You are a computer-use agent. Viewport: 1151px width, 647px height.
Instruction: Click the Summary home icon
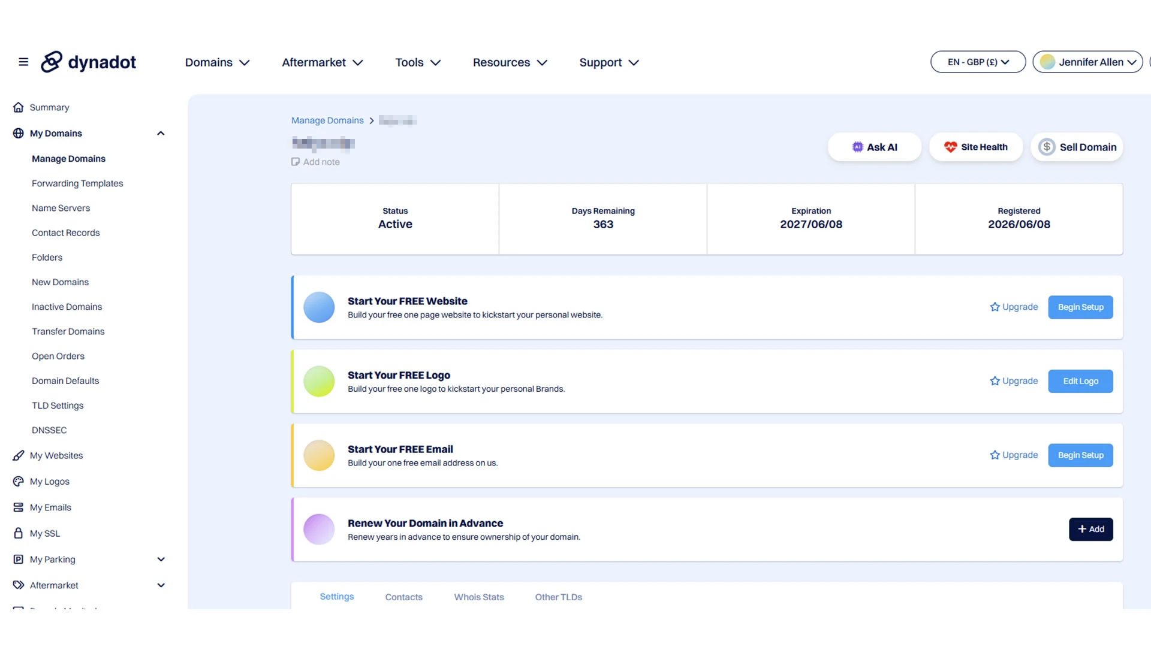[x=19, y=107]
